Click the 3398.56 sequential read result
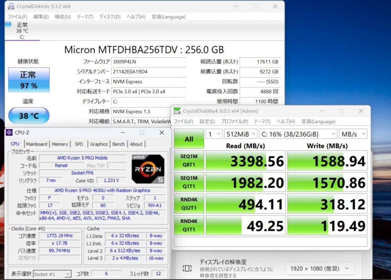Screen dimensions: 391x280 246,160
